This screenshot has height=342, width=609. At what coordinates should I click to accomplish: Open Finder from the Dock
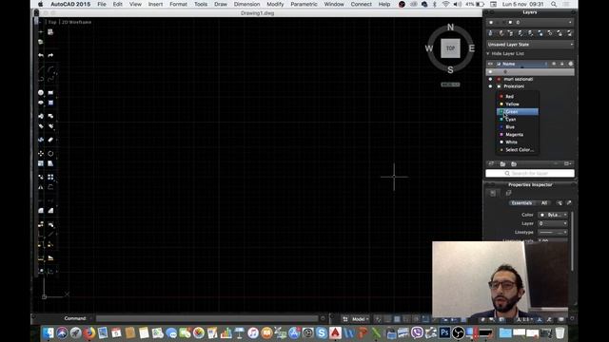coord(49,332)
